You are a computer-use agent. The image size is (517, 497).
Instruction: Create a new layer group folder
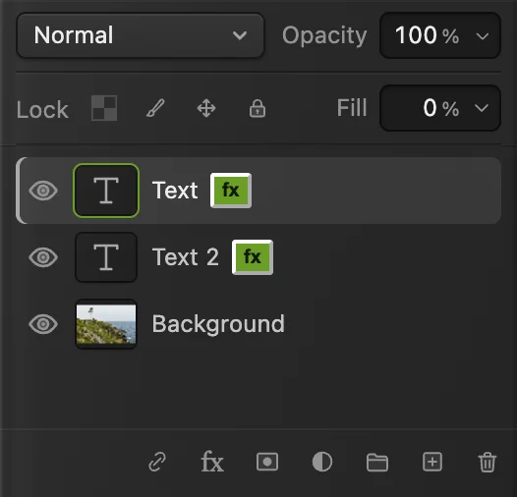pos(377,462)
